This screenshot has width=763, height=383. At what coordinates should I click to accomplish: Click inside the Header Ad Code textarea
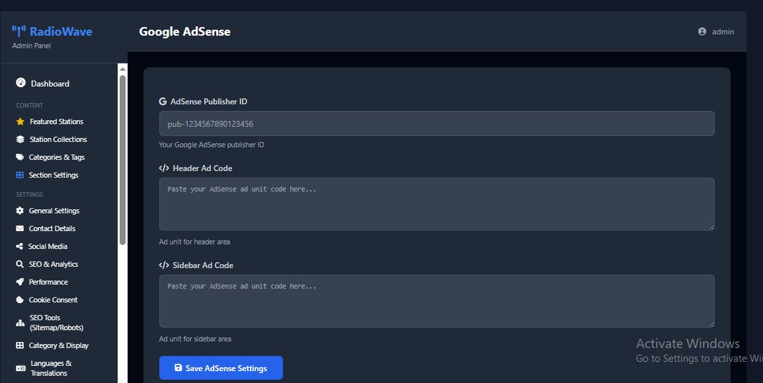(436, 204)
